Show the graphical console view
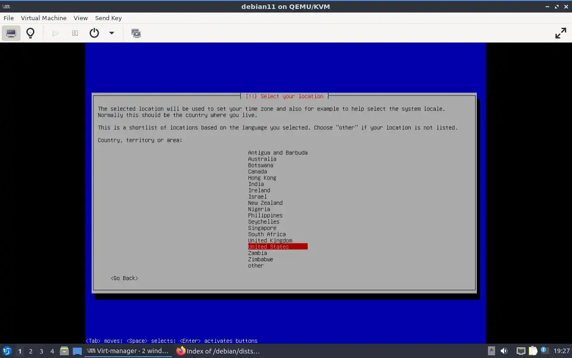Image resolution: width=572 pixels, height=358 pixels. click(11, 33)
